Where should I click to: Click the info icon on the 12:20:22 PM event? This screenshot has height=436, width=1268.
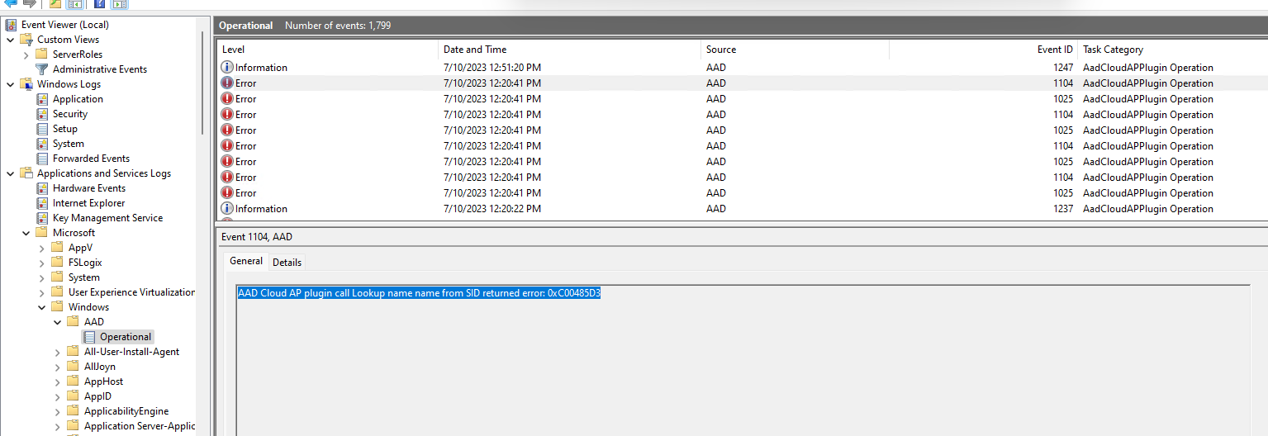tap(227, 209)
